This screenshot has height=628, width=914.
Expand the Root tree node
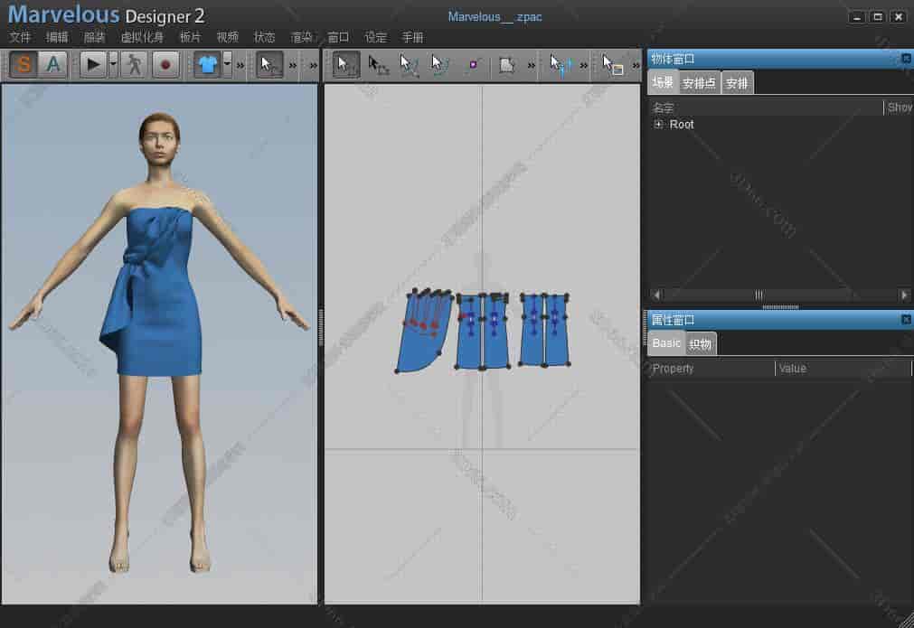[x=658, y=125]
